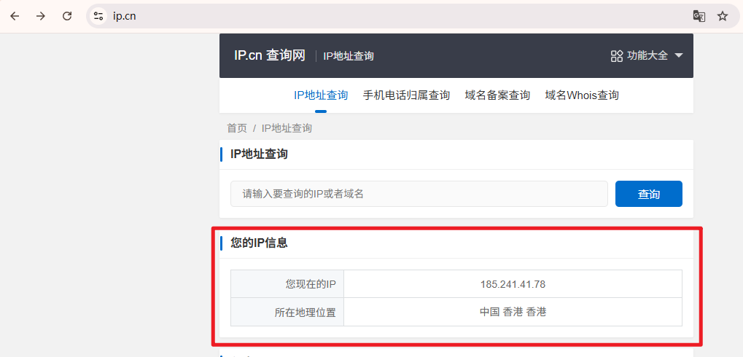Open the 域名备案查询 tab
The image size is (743, 357).
click(497, 95)
